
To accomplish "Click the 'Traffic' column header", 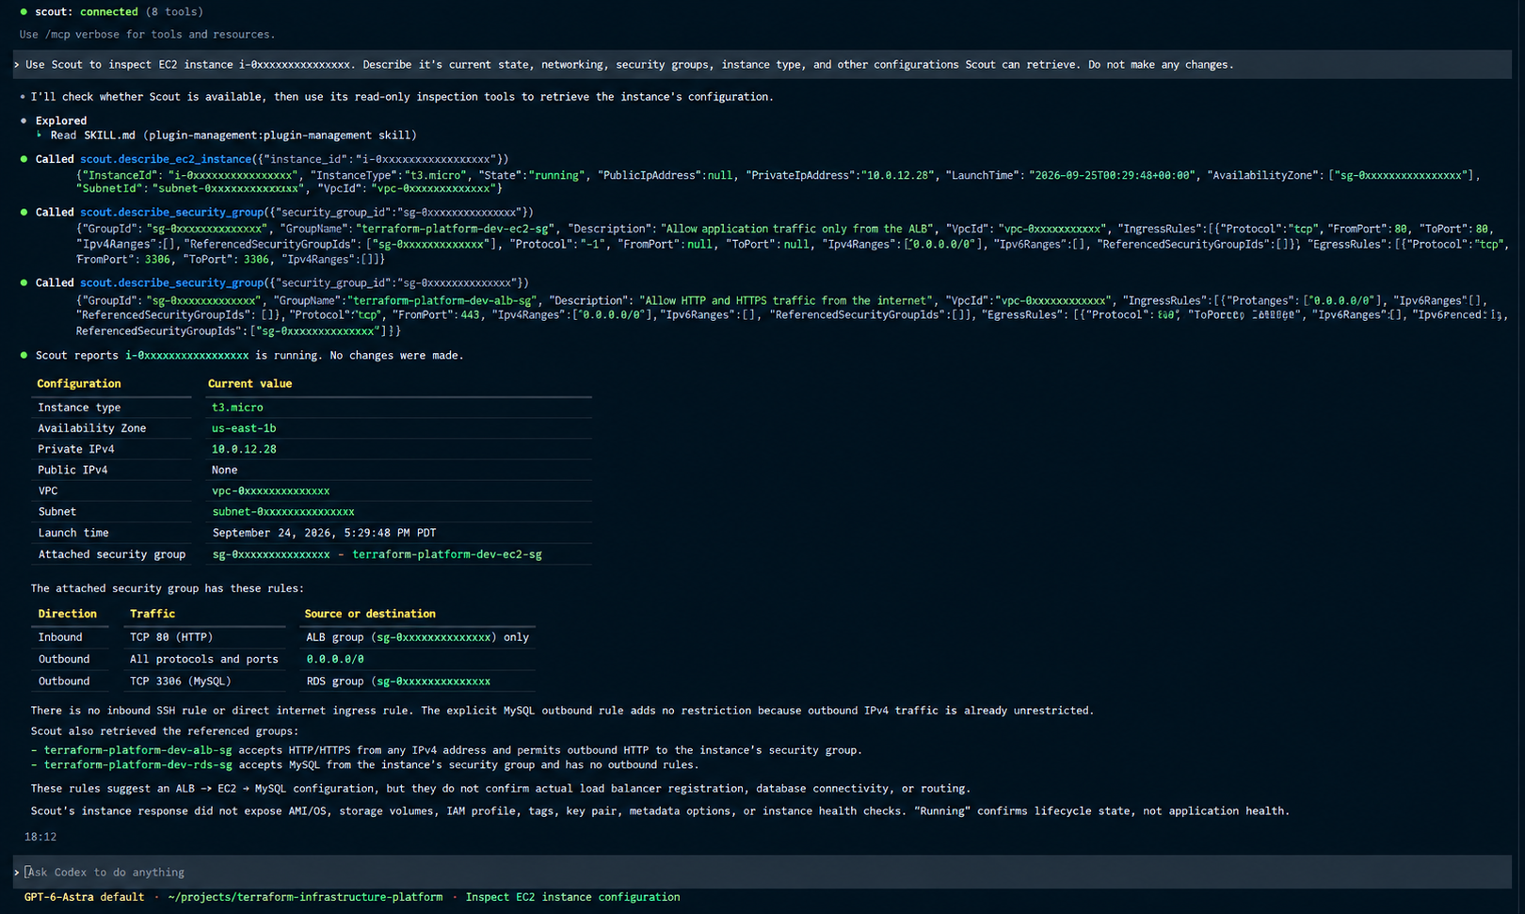I will [x=152, y=614].
